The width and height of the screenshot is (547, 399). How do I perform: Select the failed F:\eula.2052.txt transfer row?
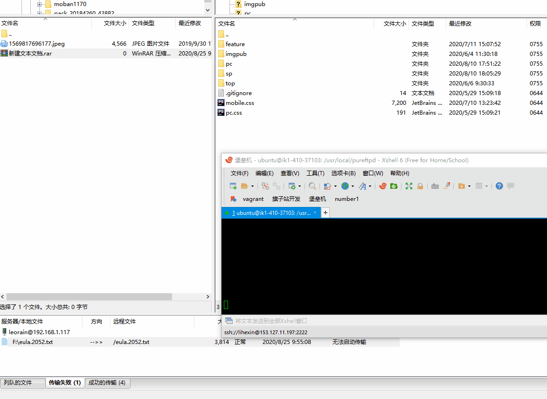[200, 342]
